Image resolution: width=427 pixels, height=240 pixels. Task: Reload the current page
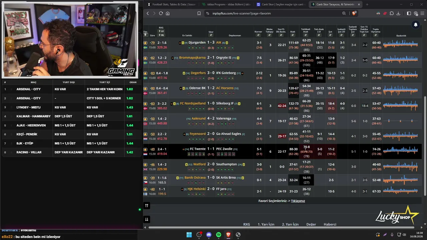[x=161, y=13]
